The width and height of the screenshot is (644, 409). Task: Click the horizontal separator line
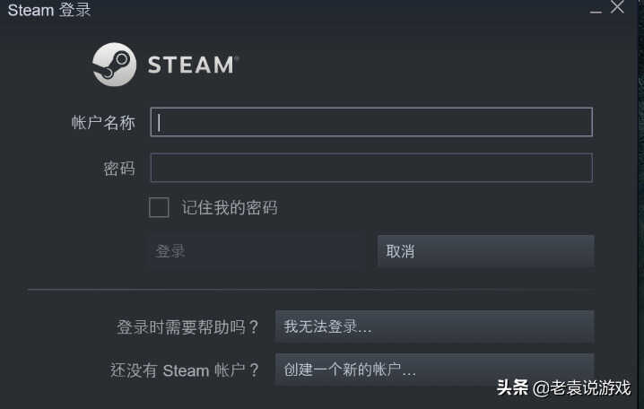[x=311, y=290]
